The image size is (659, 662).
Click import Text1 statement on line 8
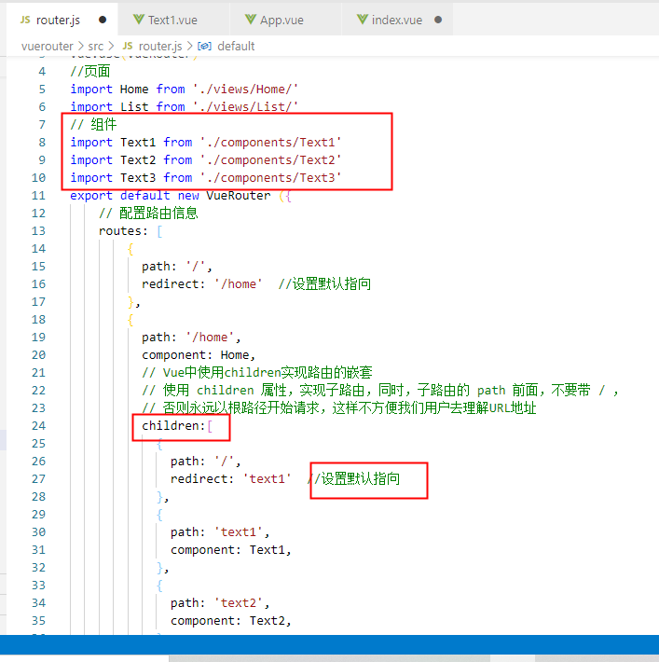pos(206,143)
